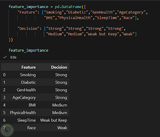Click the watermark logo at bottom left
This screenshot has height=137, width=160.
pos(7,130)
